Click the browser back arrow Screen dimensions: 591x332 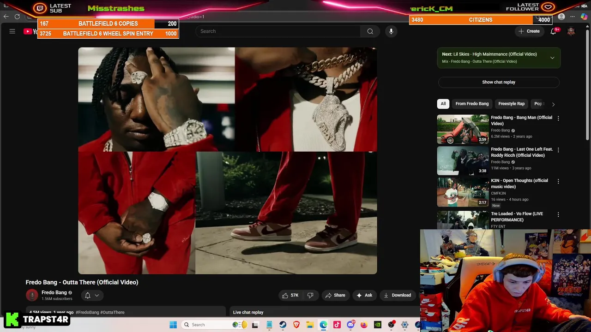pyautogui.click(x=6, y=17)
